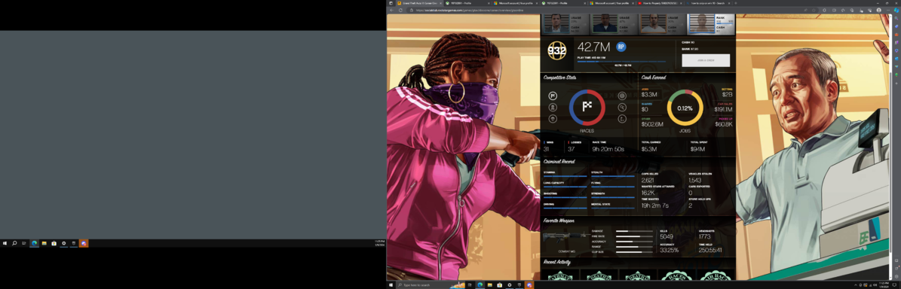
Task: Click the Join a Crew button
Action: (x=706, y=60)
